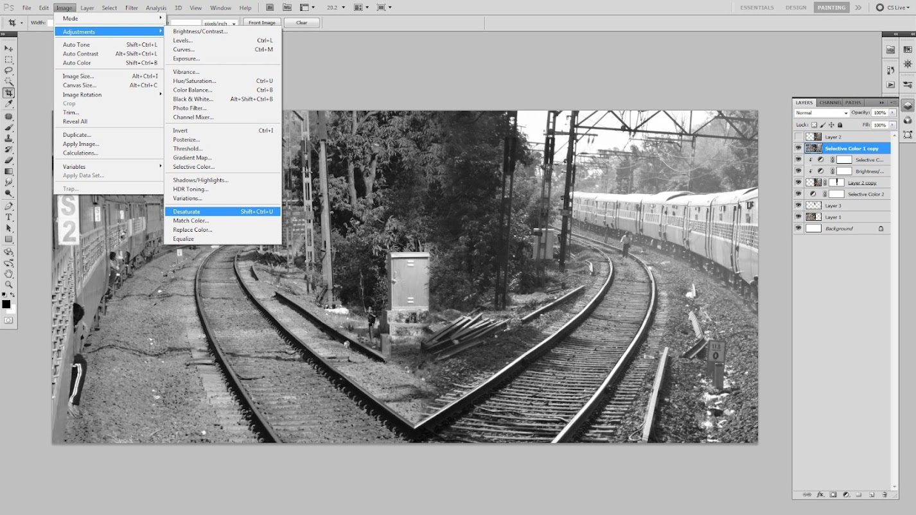Toggle visibility of Layer 3
Viewport: 916px width, 515px height.
tap(798, 205)
